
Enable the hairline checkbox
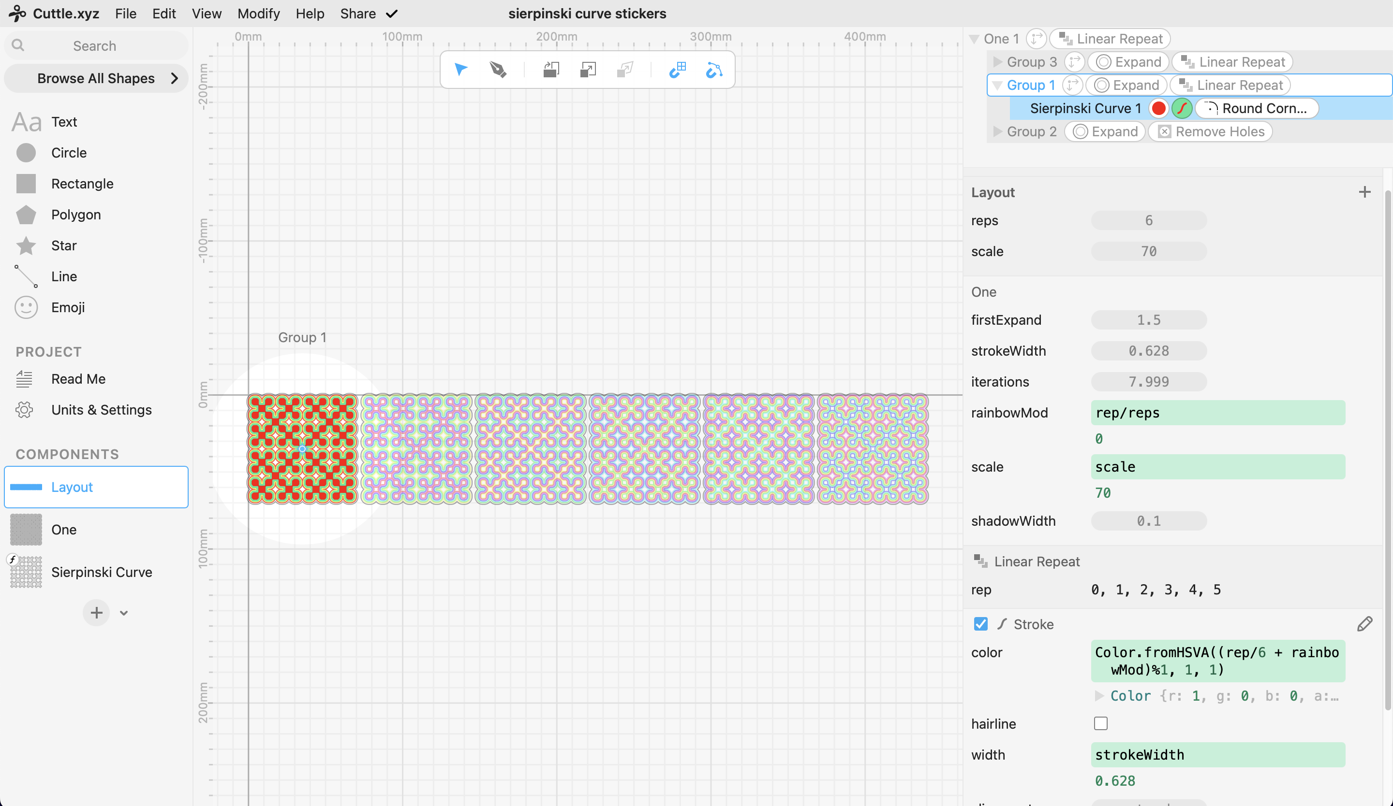pos(1100,723)
